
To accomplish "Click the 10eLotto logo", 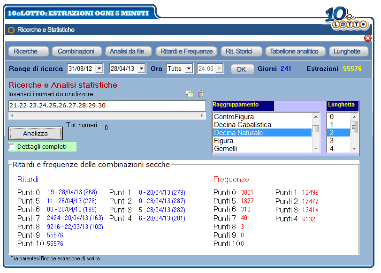I will coord(347,18).
